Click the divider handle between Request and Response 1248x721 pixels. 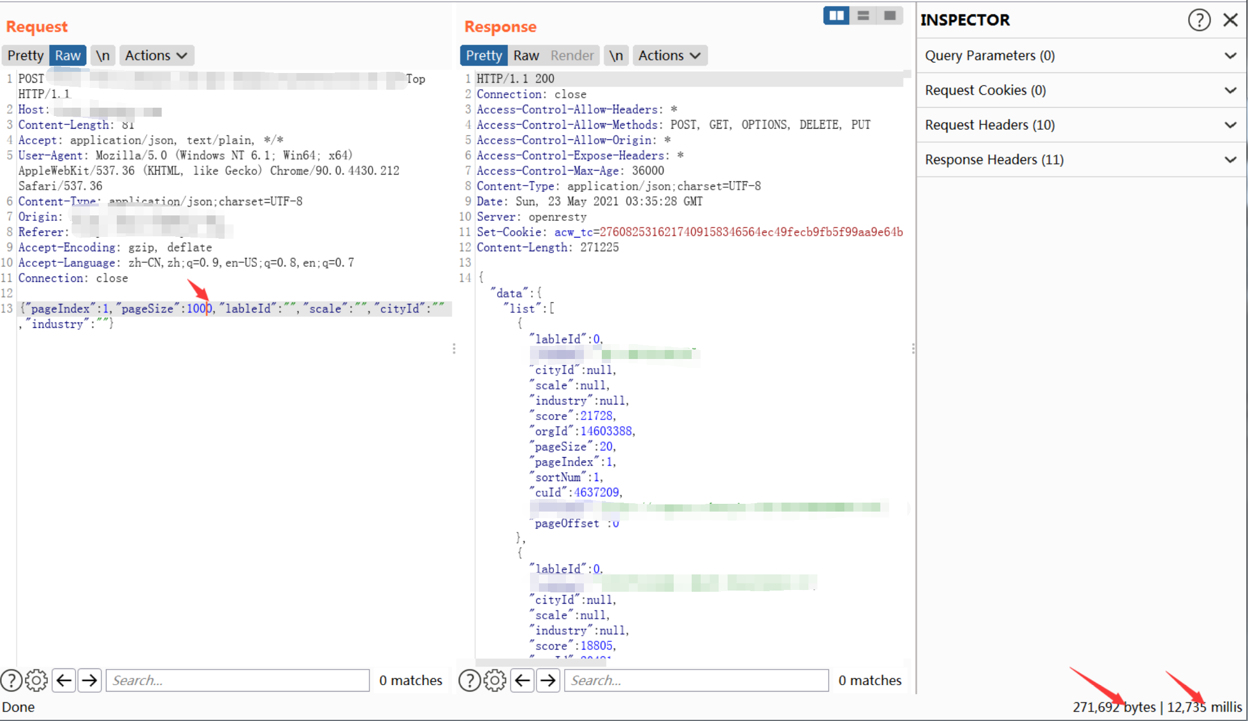click(x=454, y=349)
